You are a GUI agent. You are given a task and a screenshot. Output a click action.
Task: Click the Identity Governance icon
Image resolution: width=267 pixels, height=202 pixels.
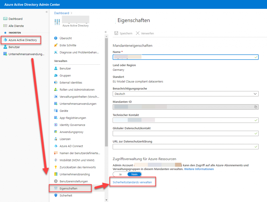coord(56,125)
